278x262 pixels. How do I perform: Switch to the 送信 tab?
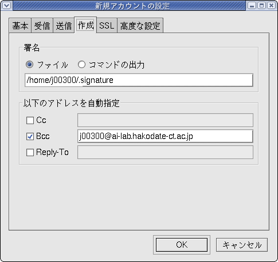point(64,26)
